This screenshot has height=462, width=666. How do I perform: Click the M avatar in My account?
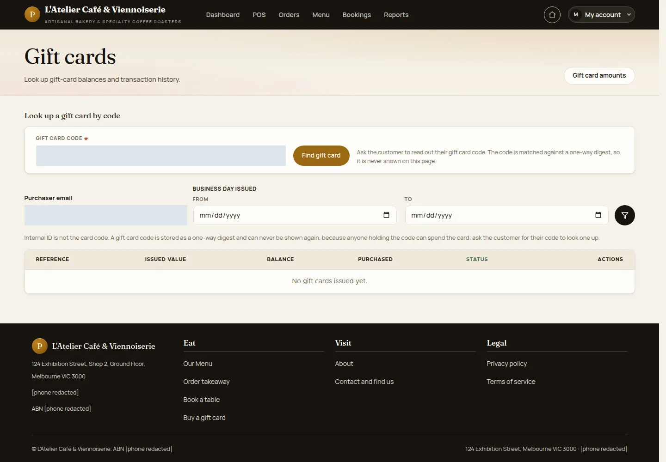click(x=576, y=15)
